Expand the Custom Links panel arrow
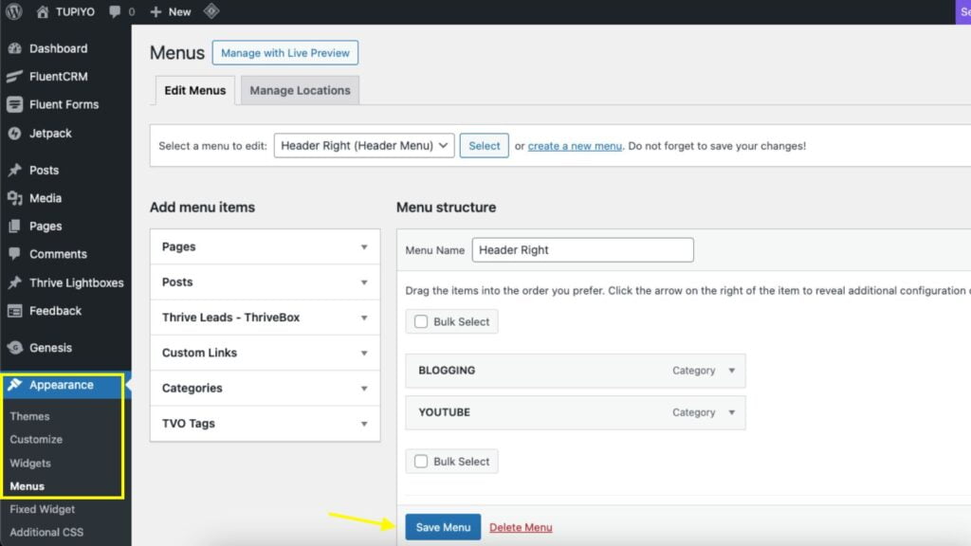This screenshot has height=546, width=971. (364, 353)
